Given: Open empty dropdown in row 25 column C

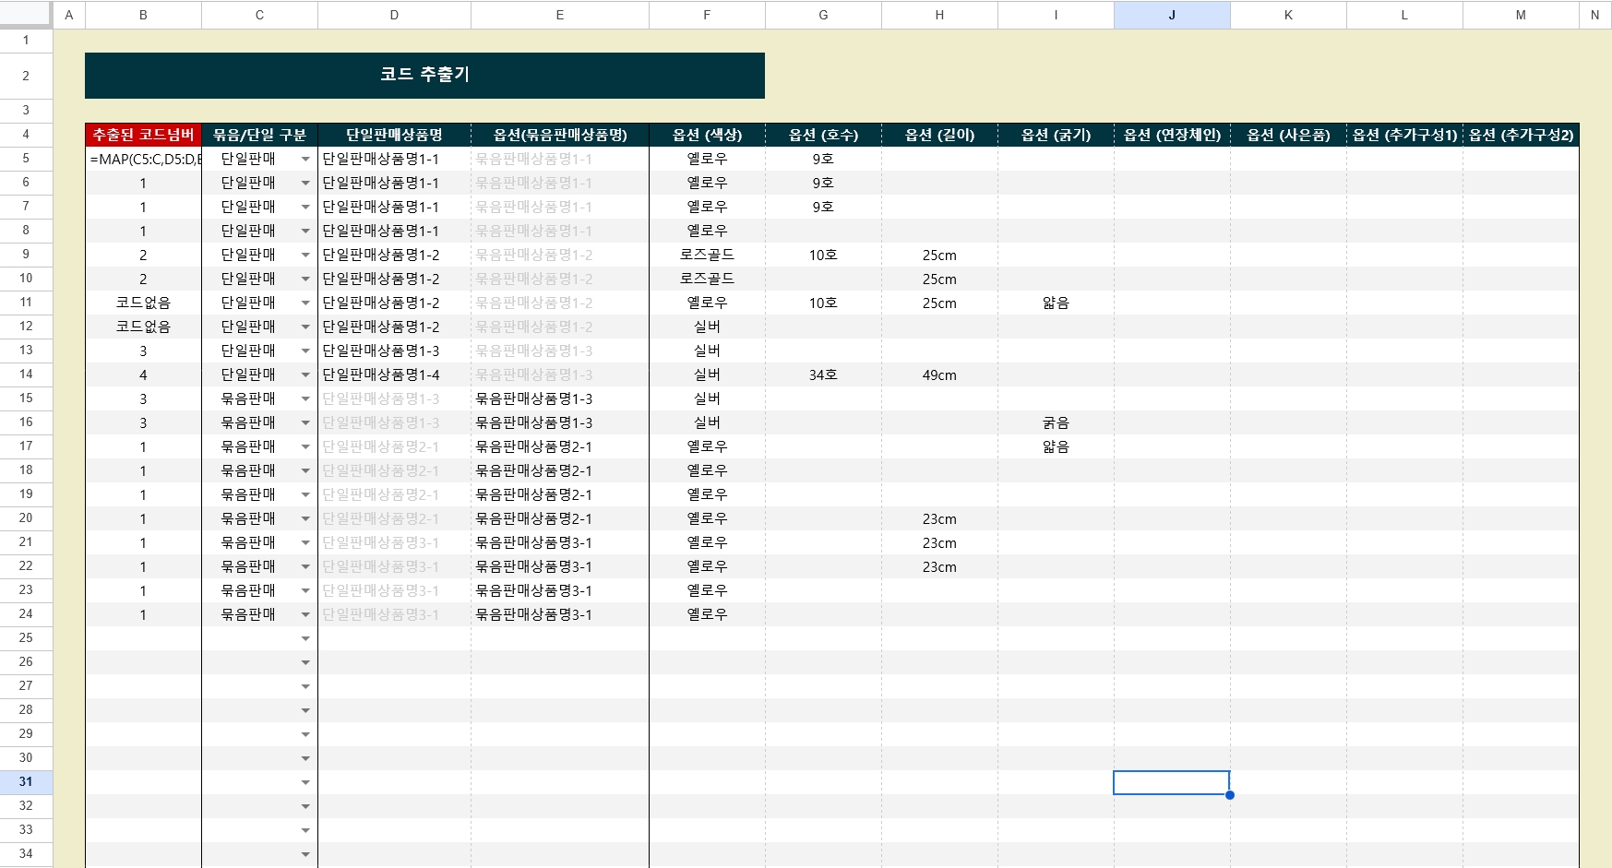Looking at the screenshot, I should pos(305,639).
